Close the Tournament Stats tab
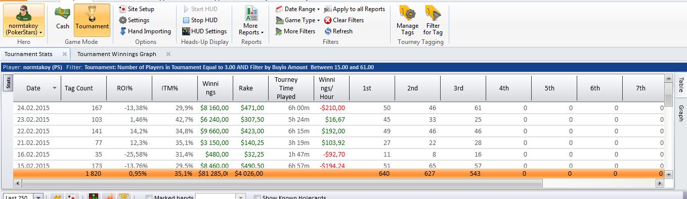Image resolution: width=687 pixels, height=199 pixels. 65,54
